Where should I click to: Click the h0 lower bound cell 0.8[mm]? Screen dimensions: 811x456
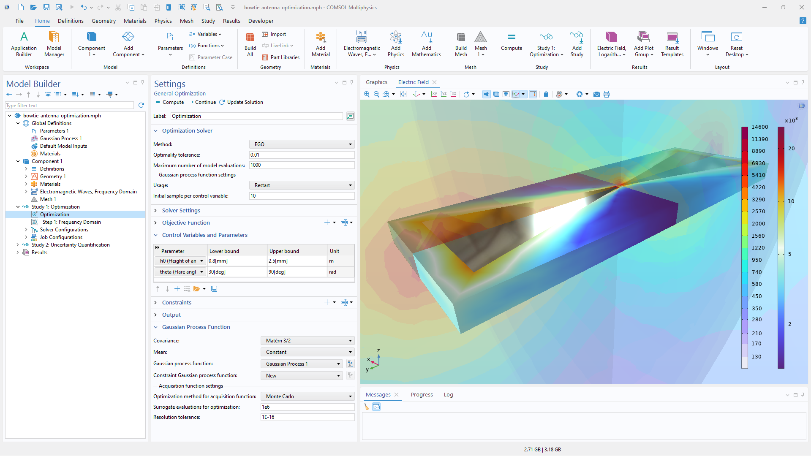pos(237,261)
